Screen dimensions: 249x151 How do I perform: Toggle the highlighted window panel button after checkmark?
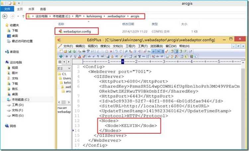point(176,51)
